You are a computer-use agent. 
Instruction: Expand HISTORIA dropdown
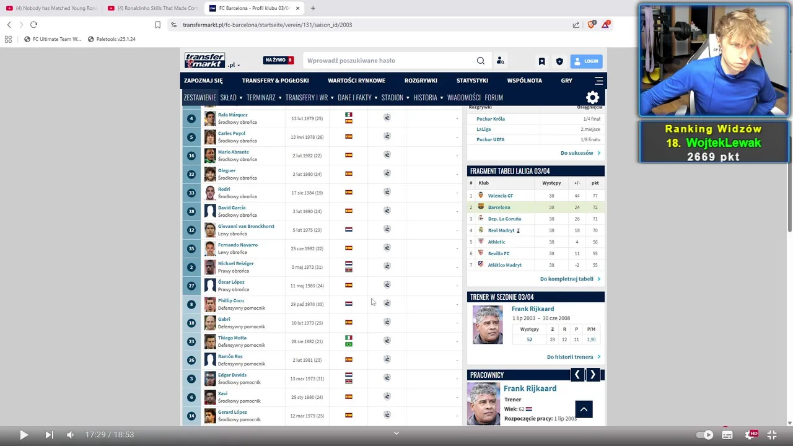(x=428, y=97)
